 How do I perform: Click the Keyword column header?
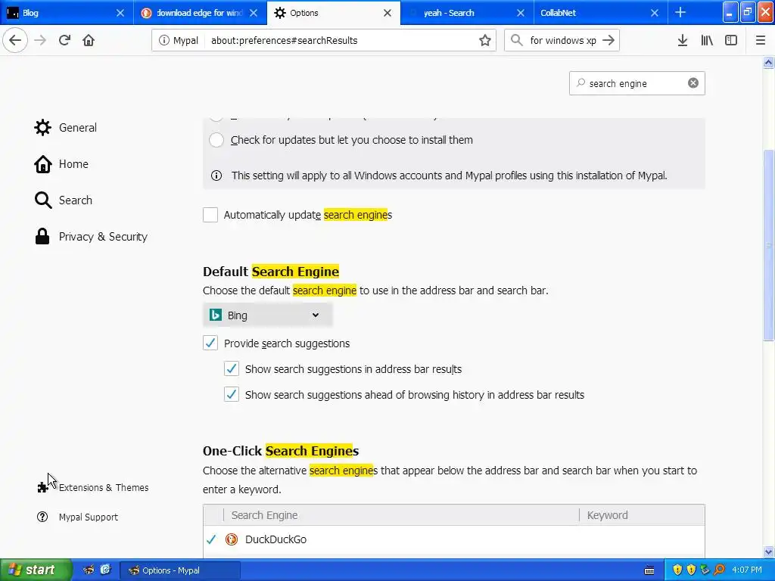pos(642,515)
